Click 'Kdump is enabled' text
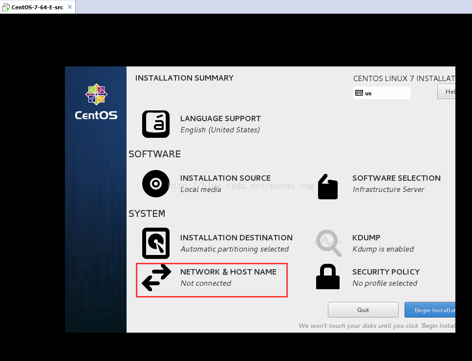This screenshot has width=472, height=361. (383, 249)
